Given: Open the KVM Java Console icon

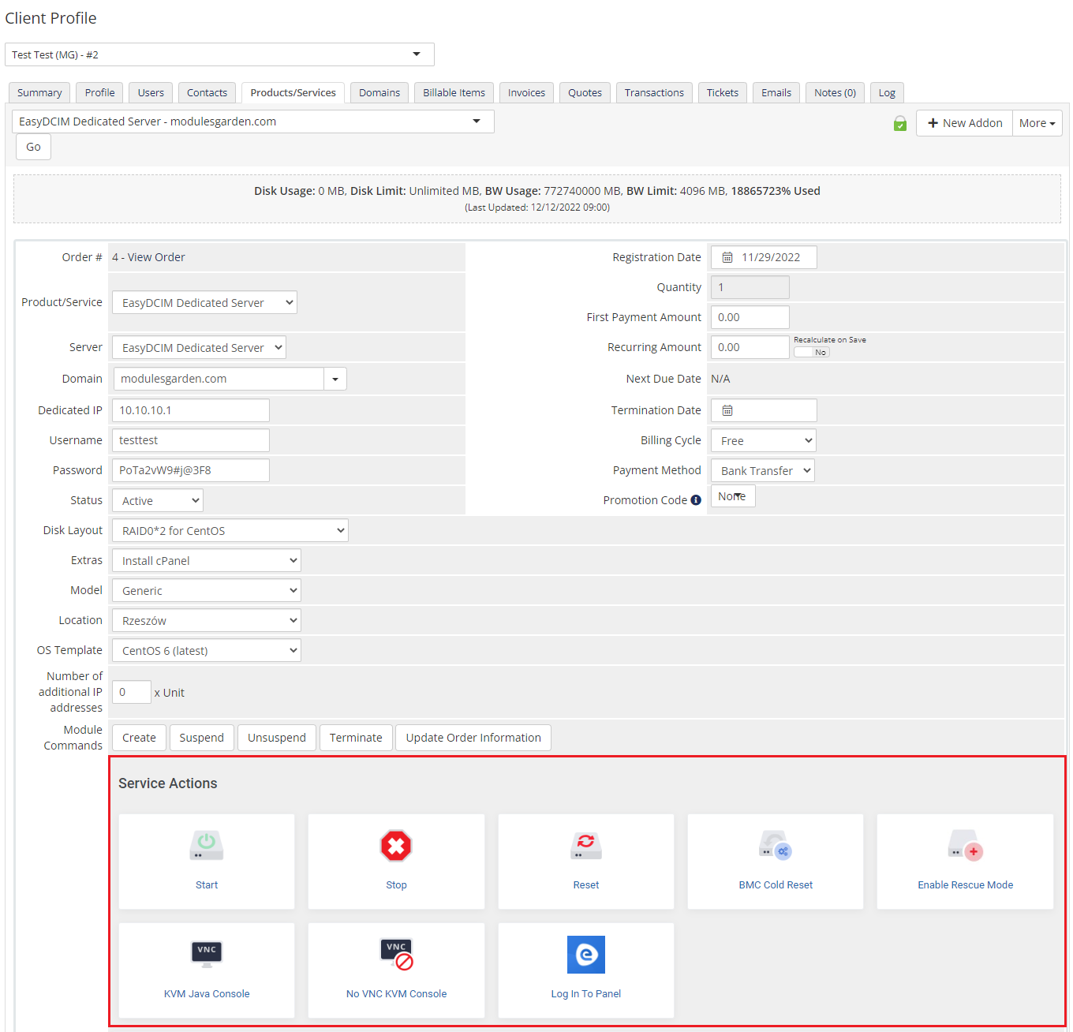Looking at the screenshot, I should [207, 954].
